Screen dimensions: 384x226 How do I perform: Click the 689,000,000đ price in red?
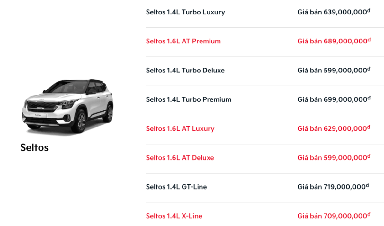pyautogui.click(x=334, y=41)
